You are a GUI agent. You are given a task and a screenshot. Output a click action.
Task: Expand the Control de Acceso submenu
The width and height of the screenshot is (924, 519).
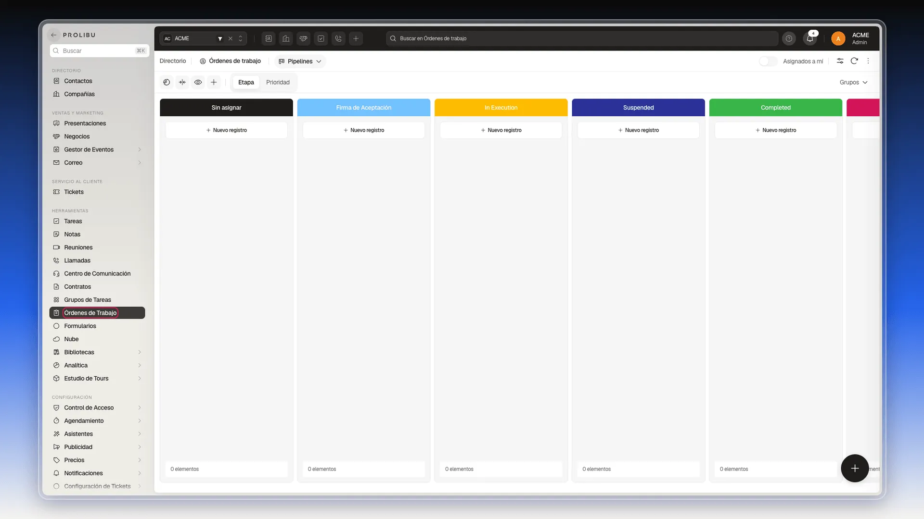(x=140, y=408)
